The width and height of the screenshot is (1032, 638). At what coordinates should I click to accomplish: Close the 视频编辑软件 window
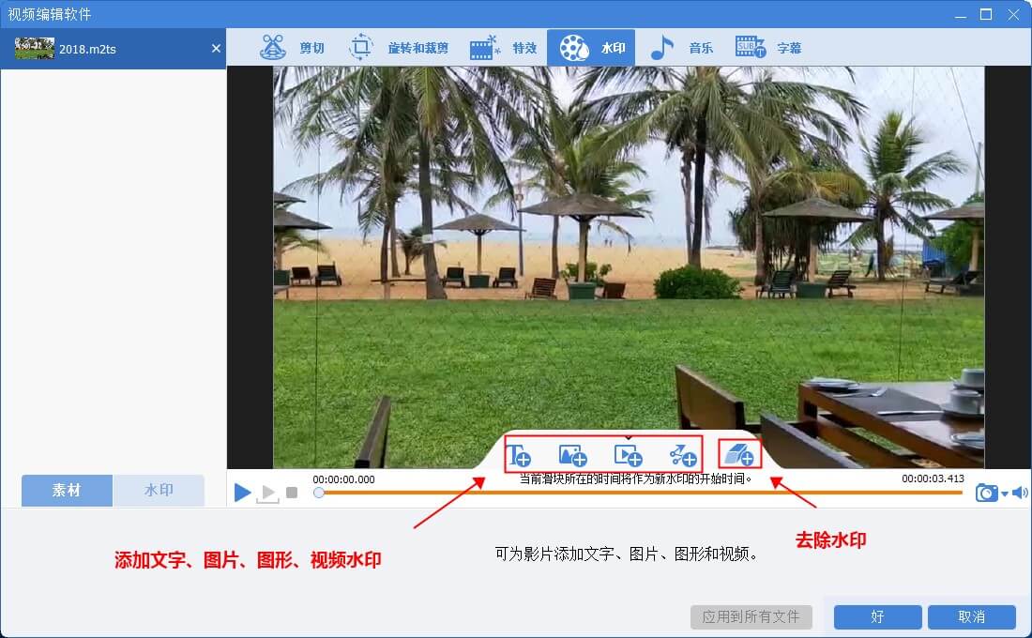1013,14
